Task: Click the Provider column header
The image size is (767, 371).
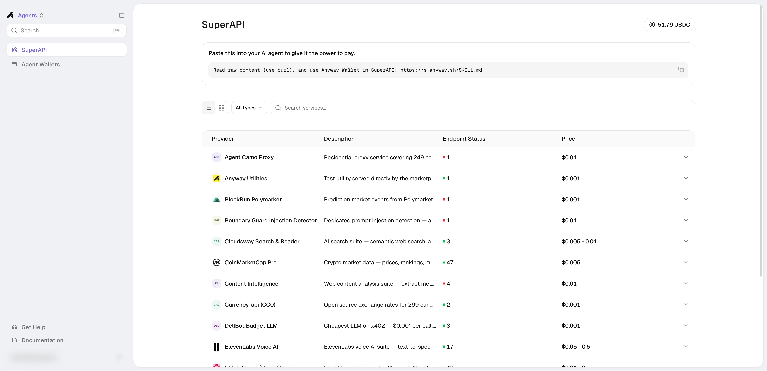Action: [222, 139]
